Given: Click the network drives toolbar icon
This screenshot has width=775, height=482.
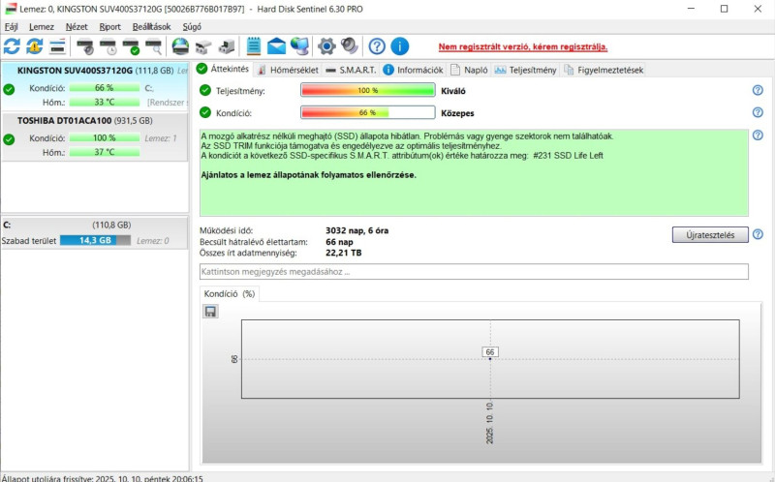Looking at the screenshot, I should click(203, 46).
